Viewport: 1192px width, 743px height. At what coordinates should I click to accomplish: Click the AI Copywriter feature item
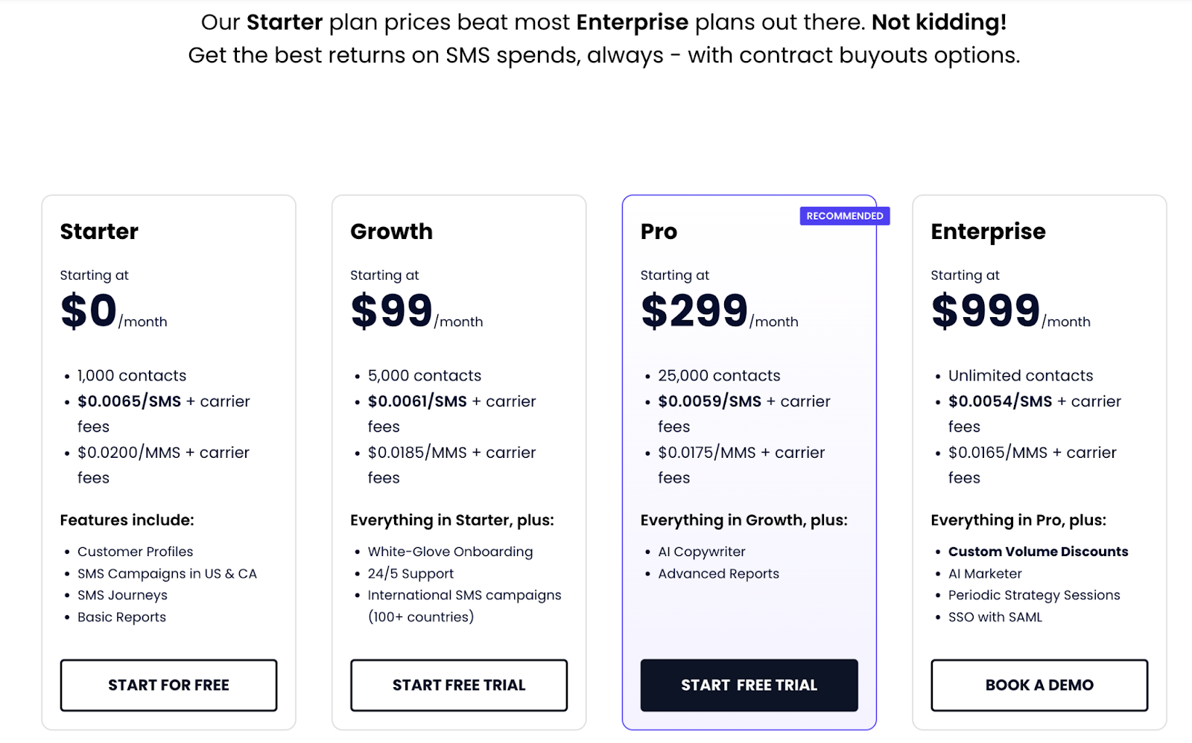(x=701, y=552)
